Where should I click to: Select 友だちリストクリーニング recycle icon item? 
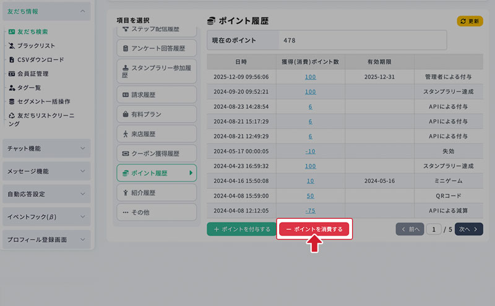coord(12,116)
